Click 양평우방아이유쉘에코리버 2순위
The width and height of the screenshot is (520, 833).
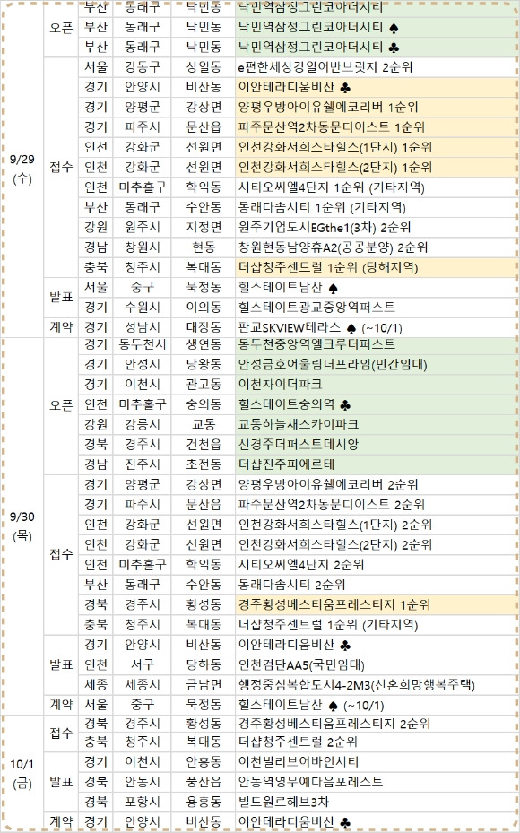328,485
